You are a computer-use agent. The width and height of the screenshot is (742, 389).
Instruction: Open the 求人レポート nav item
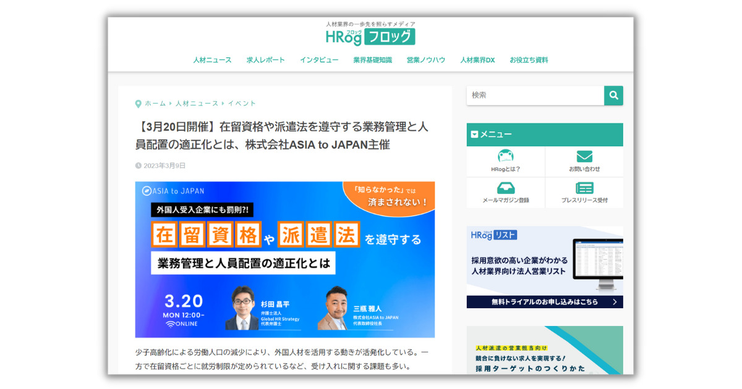(x=266, y=60)
